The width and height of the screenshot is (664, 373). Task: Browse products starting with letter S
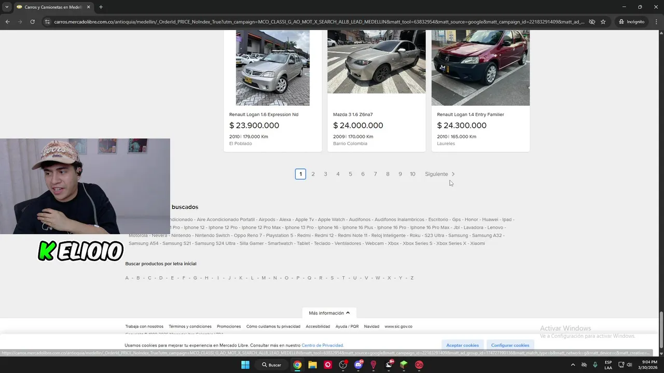[332, 278]
